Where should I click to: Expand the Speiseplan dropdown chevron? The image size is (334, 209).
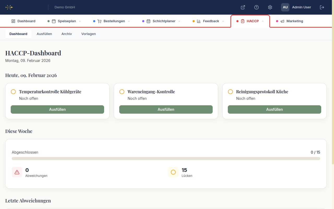(x=80, y=21)
